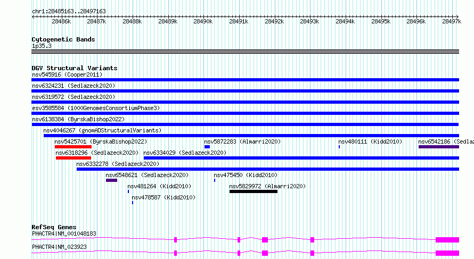This screenshot has height=259, width=474.
Task: Click the 28497k ruler tick label
Action: (452, 21)
